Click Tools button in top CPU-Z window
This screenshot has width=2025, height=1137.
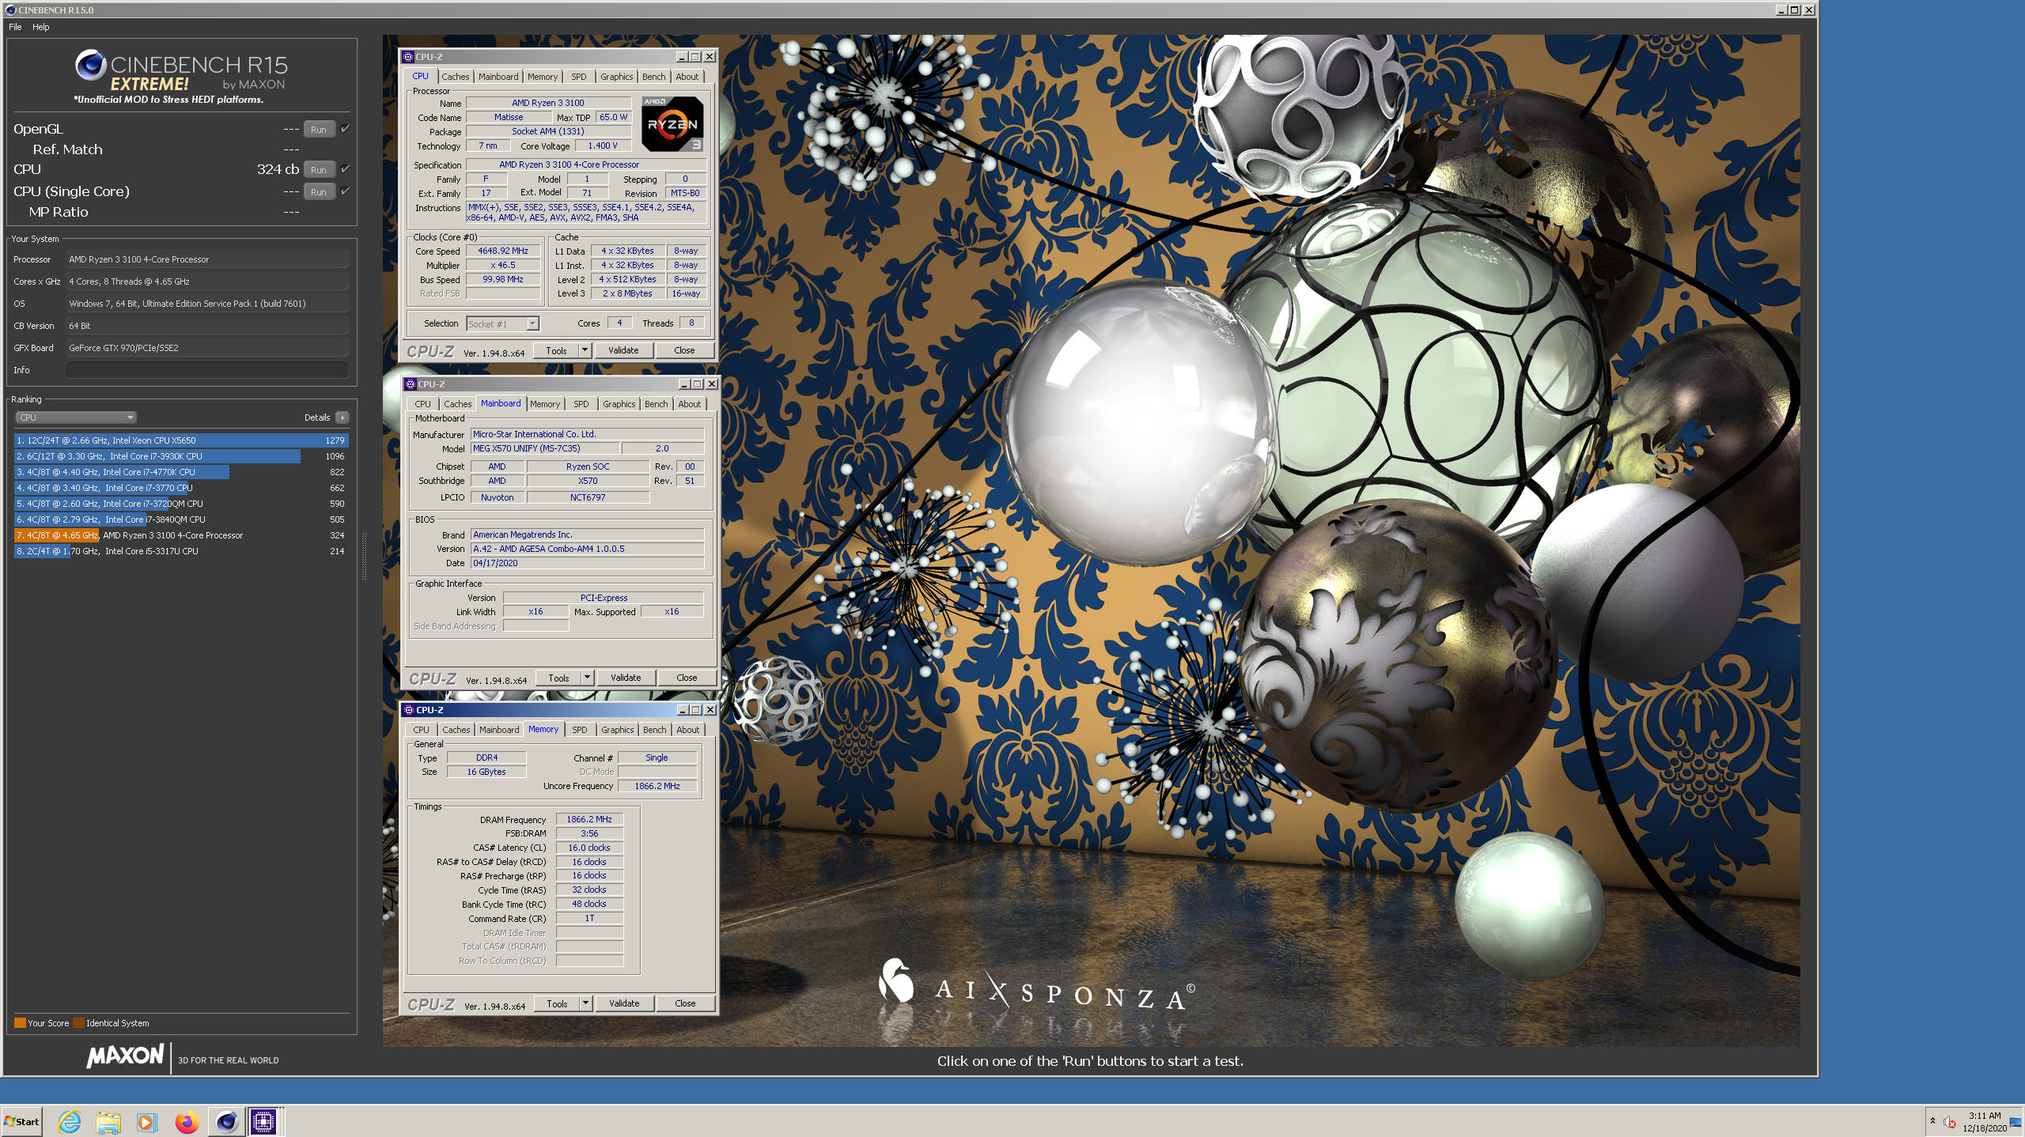pos(556,350)
